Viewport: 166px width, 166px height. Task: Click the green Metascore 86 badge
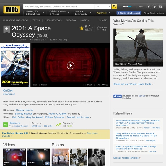tap(6, 124)
